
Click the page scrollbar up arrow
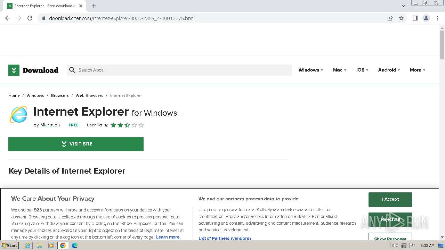(442, 27)
